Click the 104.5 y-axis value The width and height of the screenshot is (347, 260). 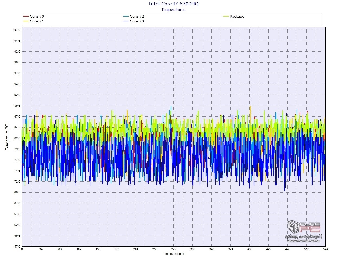17,41
